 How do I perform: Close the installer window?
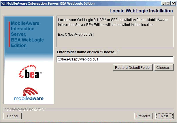pyautogui.click(x=173, y=3)
